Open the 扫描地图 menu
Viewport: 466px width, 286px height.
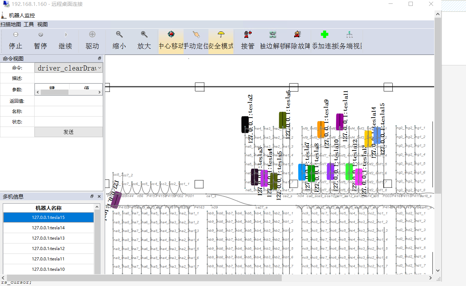pos(11,24)
